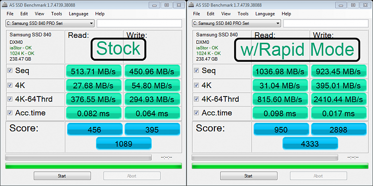Click the 2410.44 MB/s 4K-64Thrd write result

click(x=339, y=99)
